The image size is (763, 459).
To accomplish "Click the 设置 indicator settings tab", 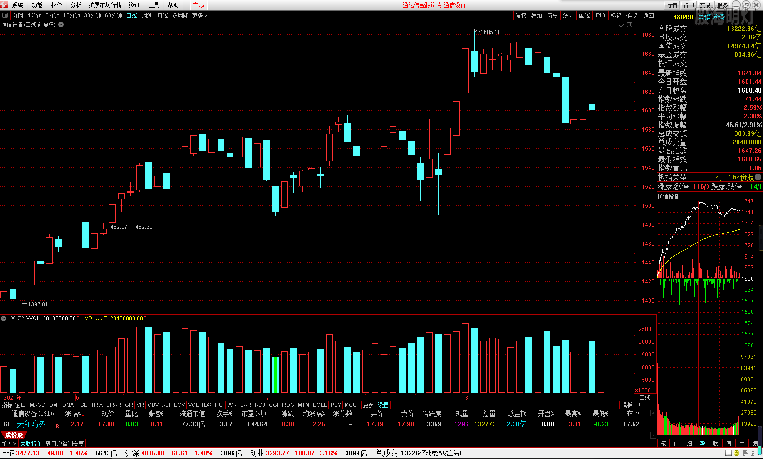I will pyautogui.click(x=383, y=405).
